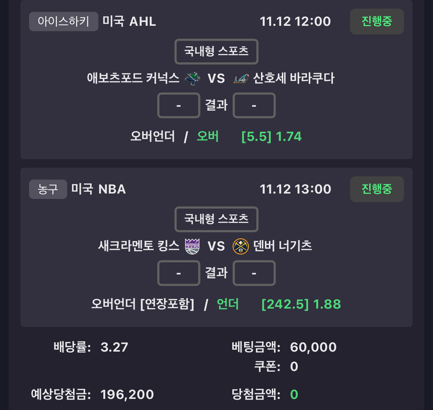Click 진행중 status on NBA game

(x=377, y=189)
